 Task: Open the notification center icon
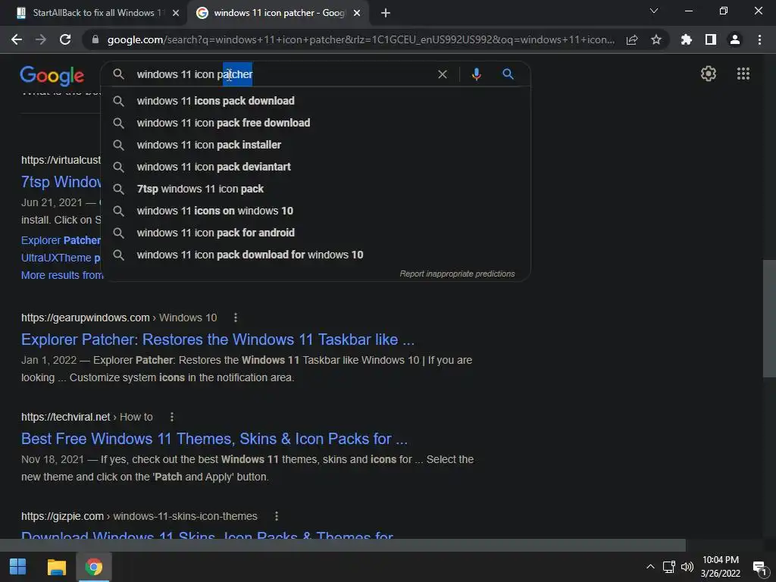(x=759, y=568)
